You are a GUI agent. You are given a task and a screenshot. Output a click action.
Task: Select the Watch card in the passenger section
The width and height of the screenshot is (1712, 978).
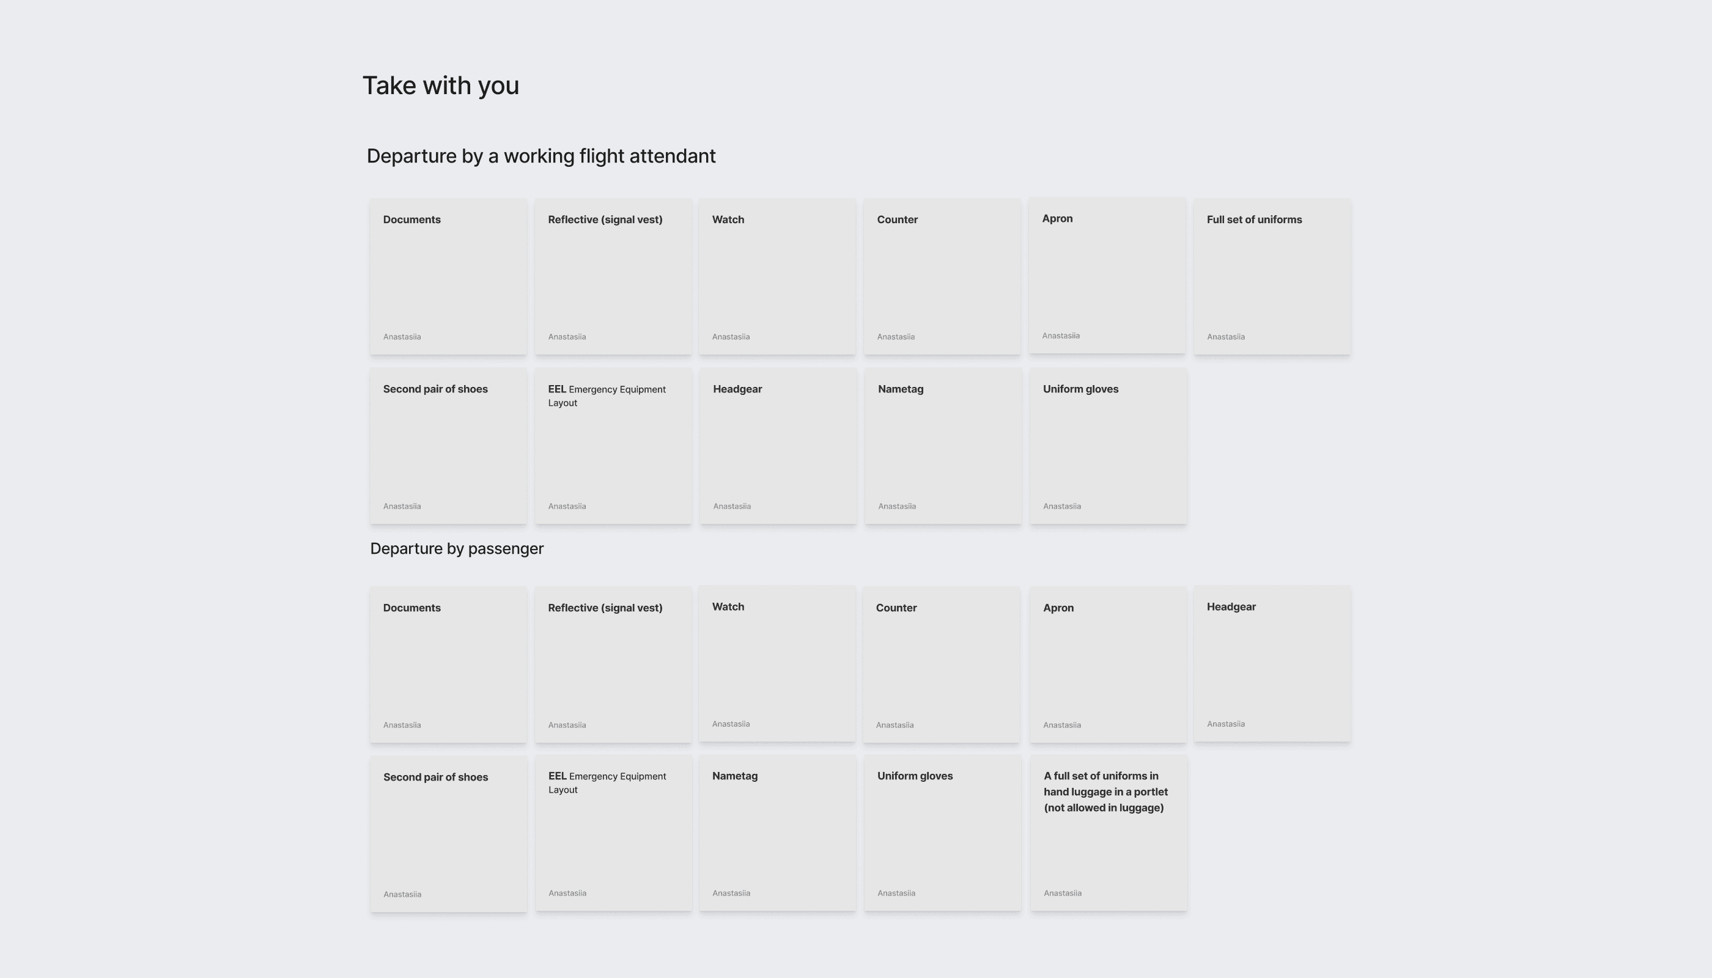coord(777,663)
